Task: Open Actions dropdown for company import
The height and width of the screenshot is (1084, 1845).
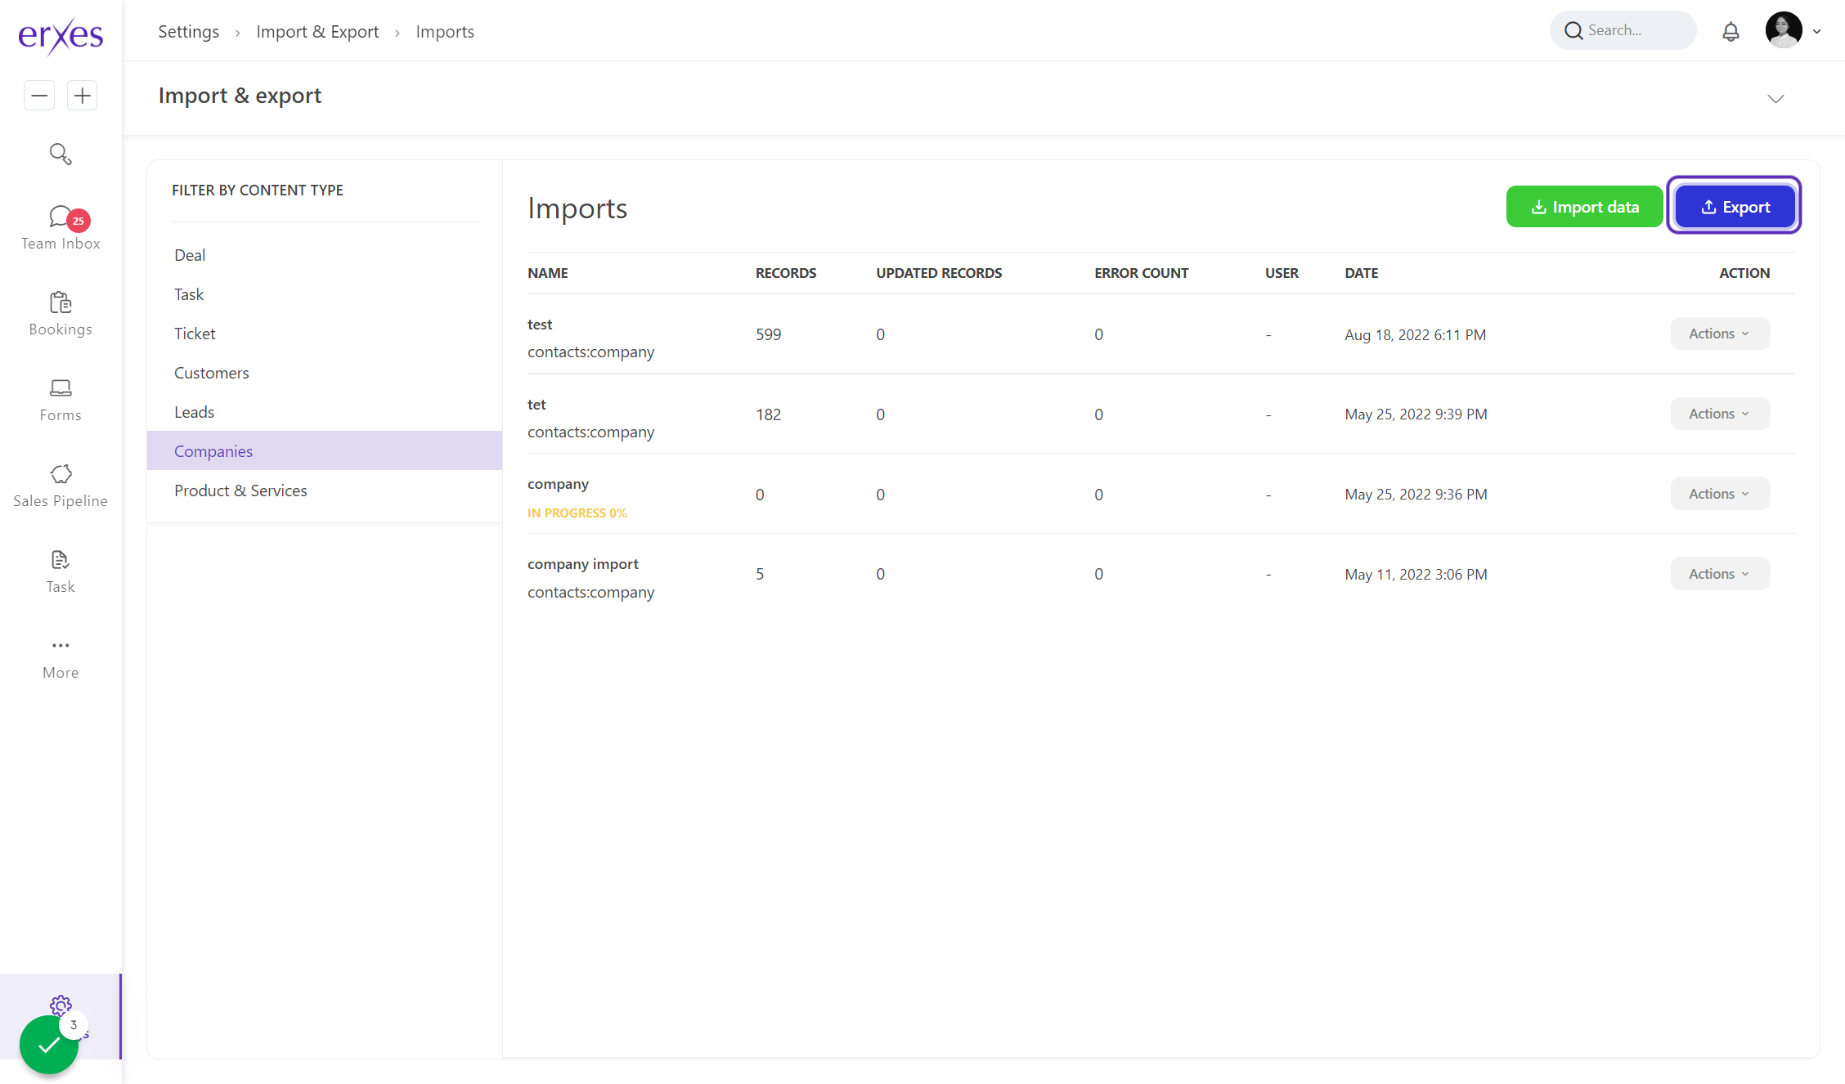Action: [1720, 574]
